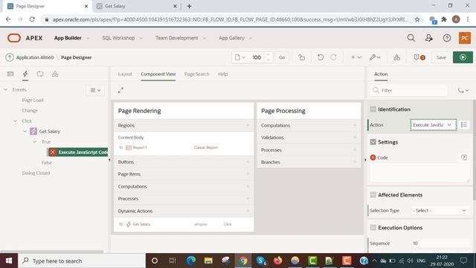Open the Utilities wrench menu
476x268 pixels.
[x=375, y=57]
